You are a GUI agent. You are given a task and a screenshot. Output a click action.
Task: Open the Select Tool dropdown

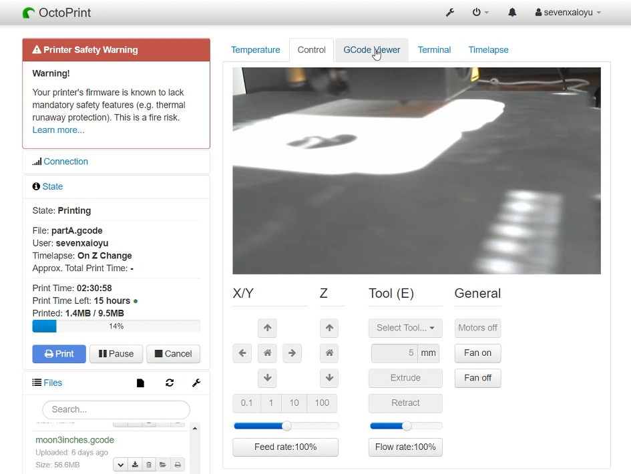(x=405, y=328)
